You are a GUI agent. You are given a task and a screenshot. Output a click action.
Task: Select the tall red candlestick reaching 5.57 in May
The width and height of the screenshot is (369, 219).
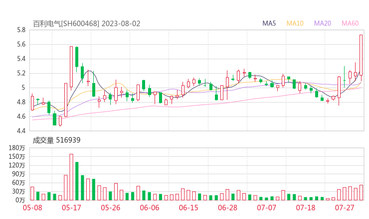click(71, 67)
